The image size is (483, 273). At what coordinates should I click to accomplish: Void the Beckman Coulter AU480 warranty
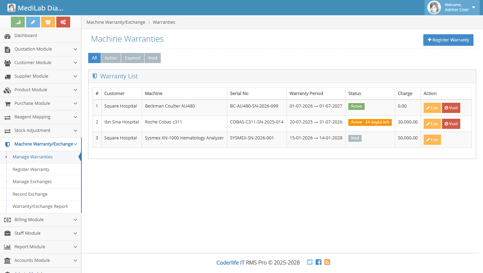click(x=451, y=108)
